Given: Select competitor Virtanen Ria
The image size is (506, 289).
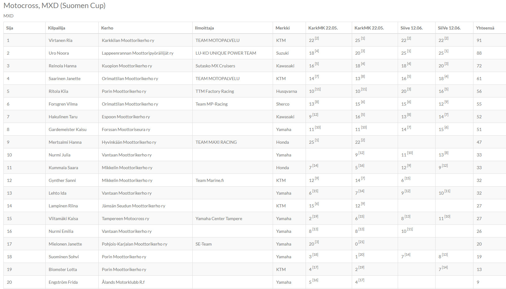Looking at the screenshot, I should (60, 40).
